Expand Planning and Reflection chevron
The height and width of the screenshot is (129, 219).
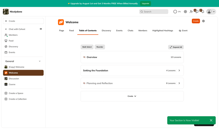pos(179,83)
